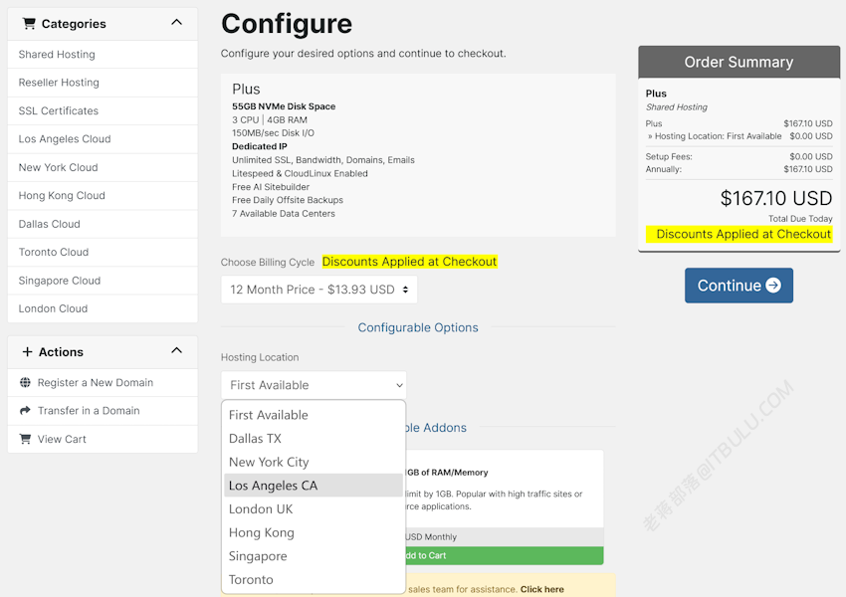Click the Configurable Options section heading
Screen dimensions: 846x597
click(418, 327)
